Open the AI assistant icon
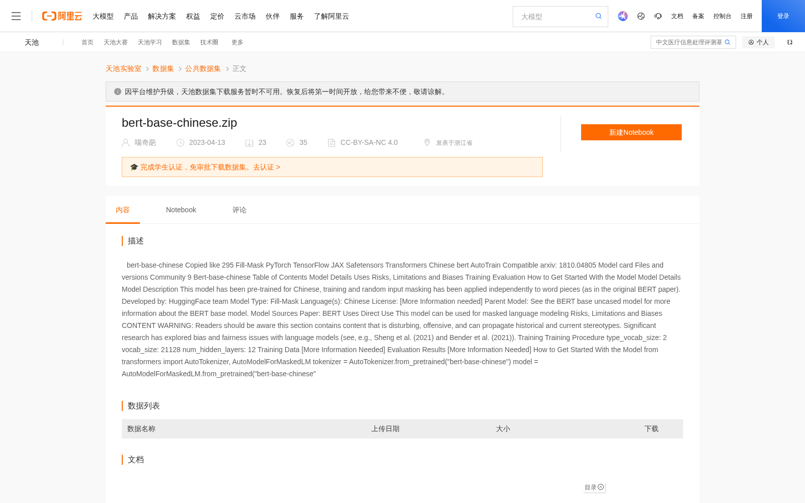 (623, 16)
